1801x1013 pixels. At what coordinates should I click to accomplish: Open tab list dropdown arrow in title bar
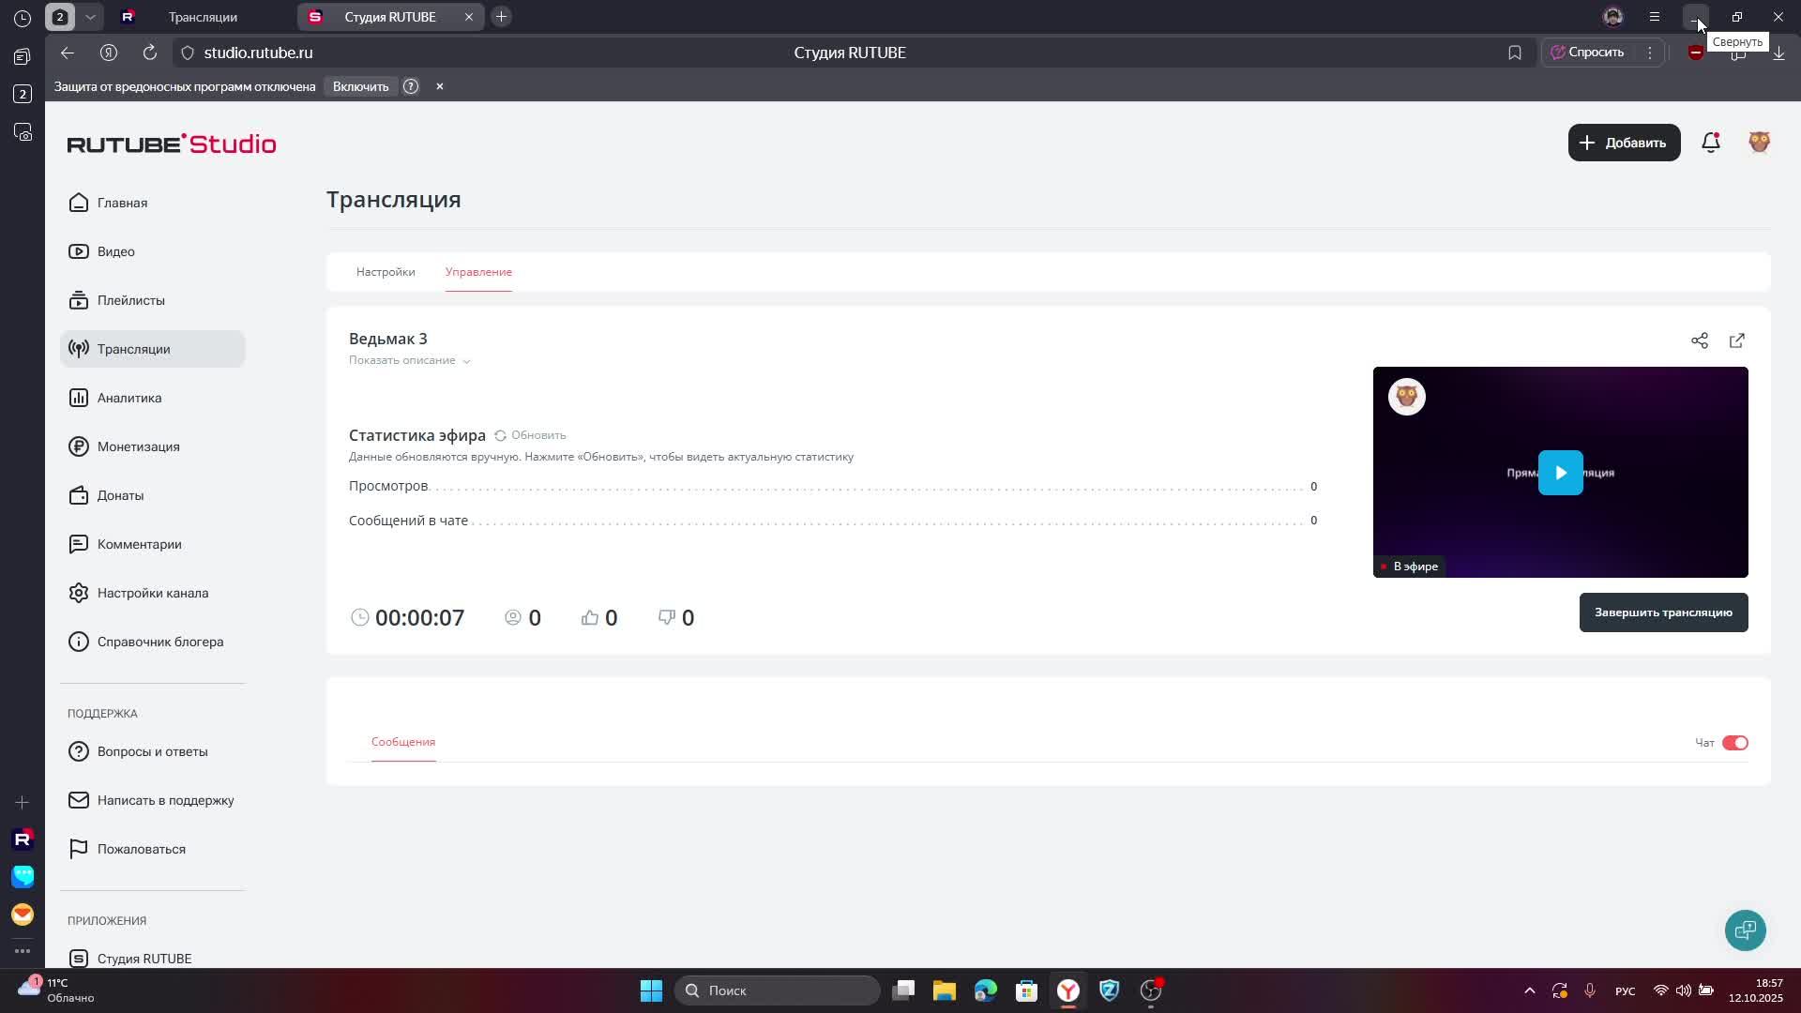(x=90, y=17)
